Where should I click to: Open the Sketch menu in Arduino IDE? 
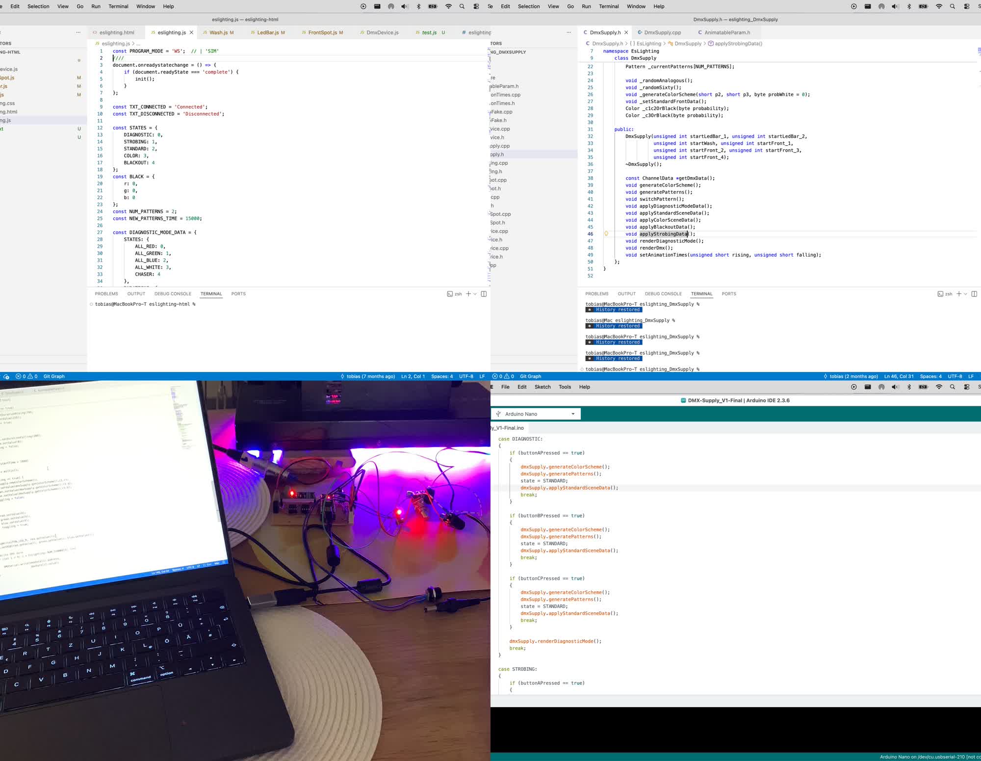pyautogui.click(x=542, y=387)
